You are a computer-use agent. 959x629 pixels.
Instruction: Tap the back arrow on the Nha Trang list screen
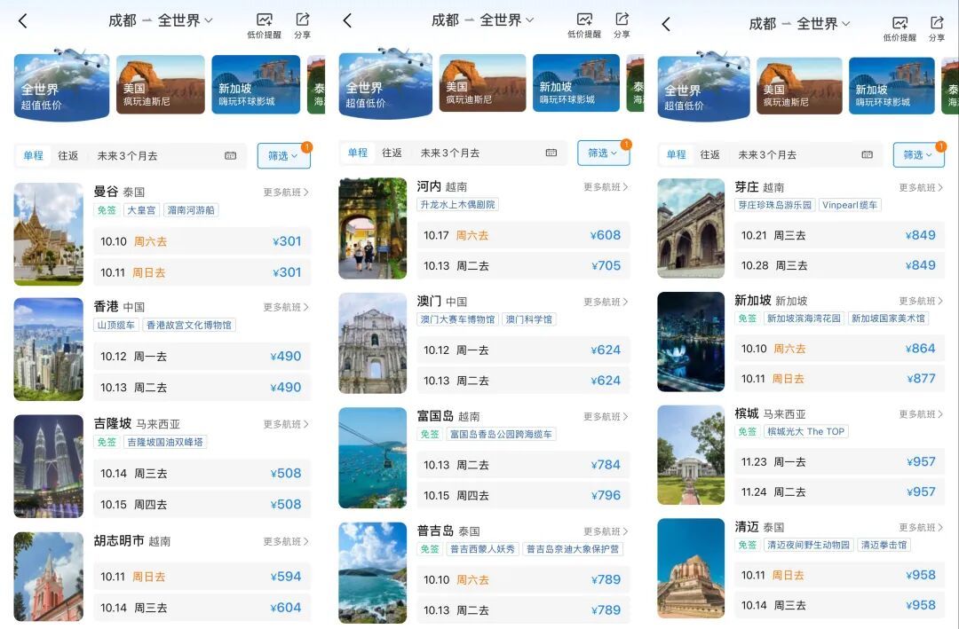(666, 24)
